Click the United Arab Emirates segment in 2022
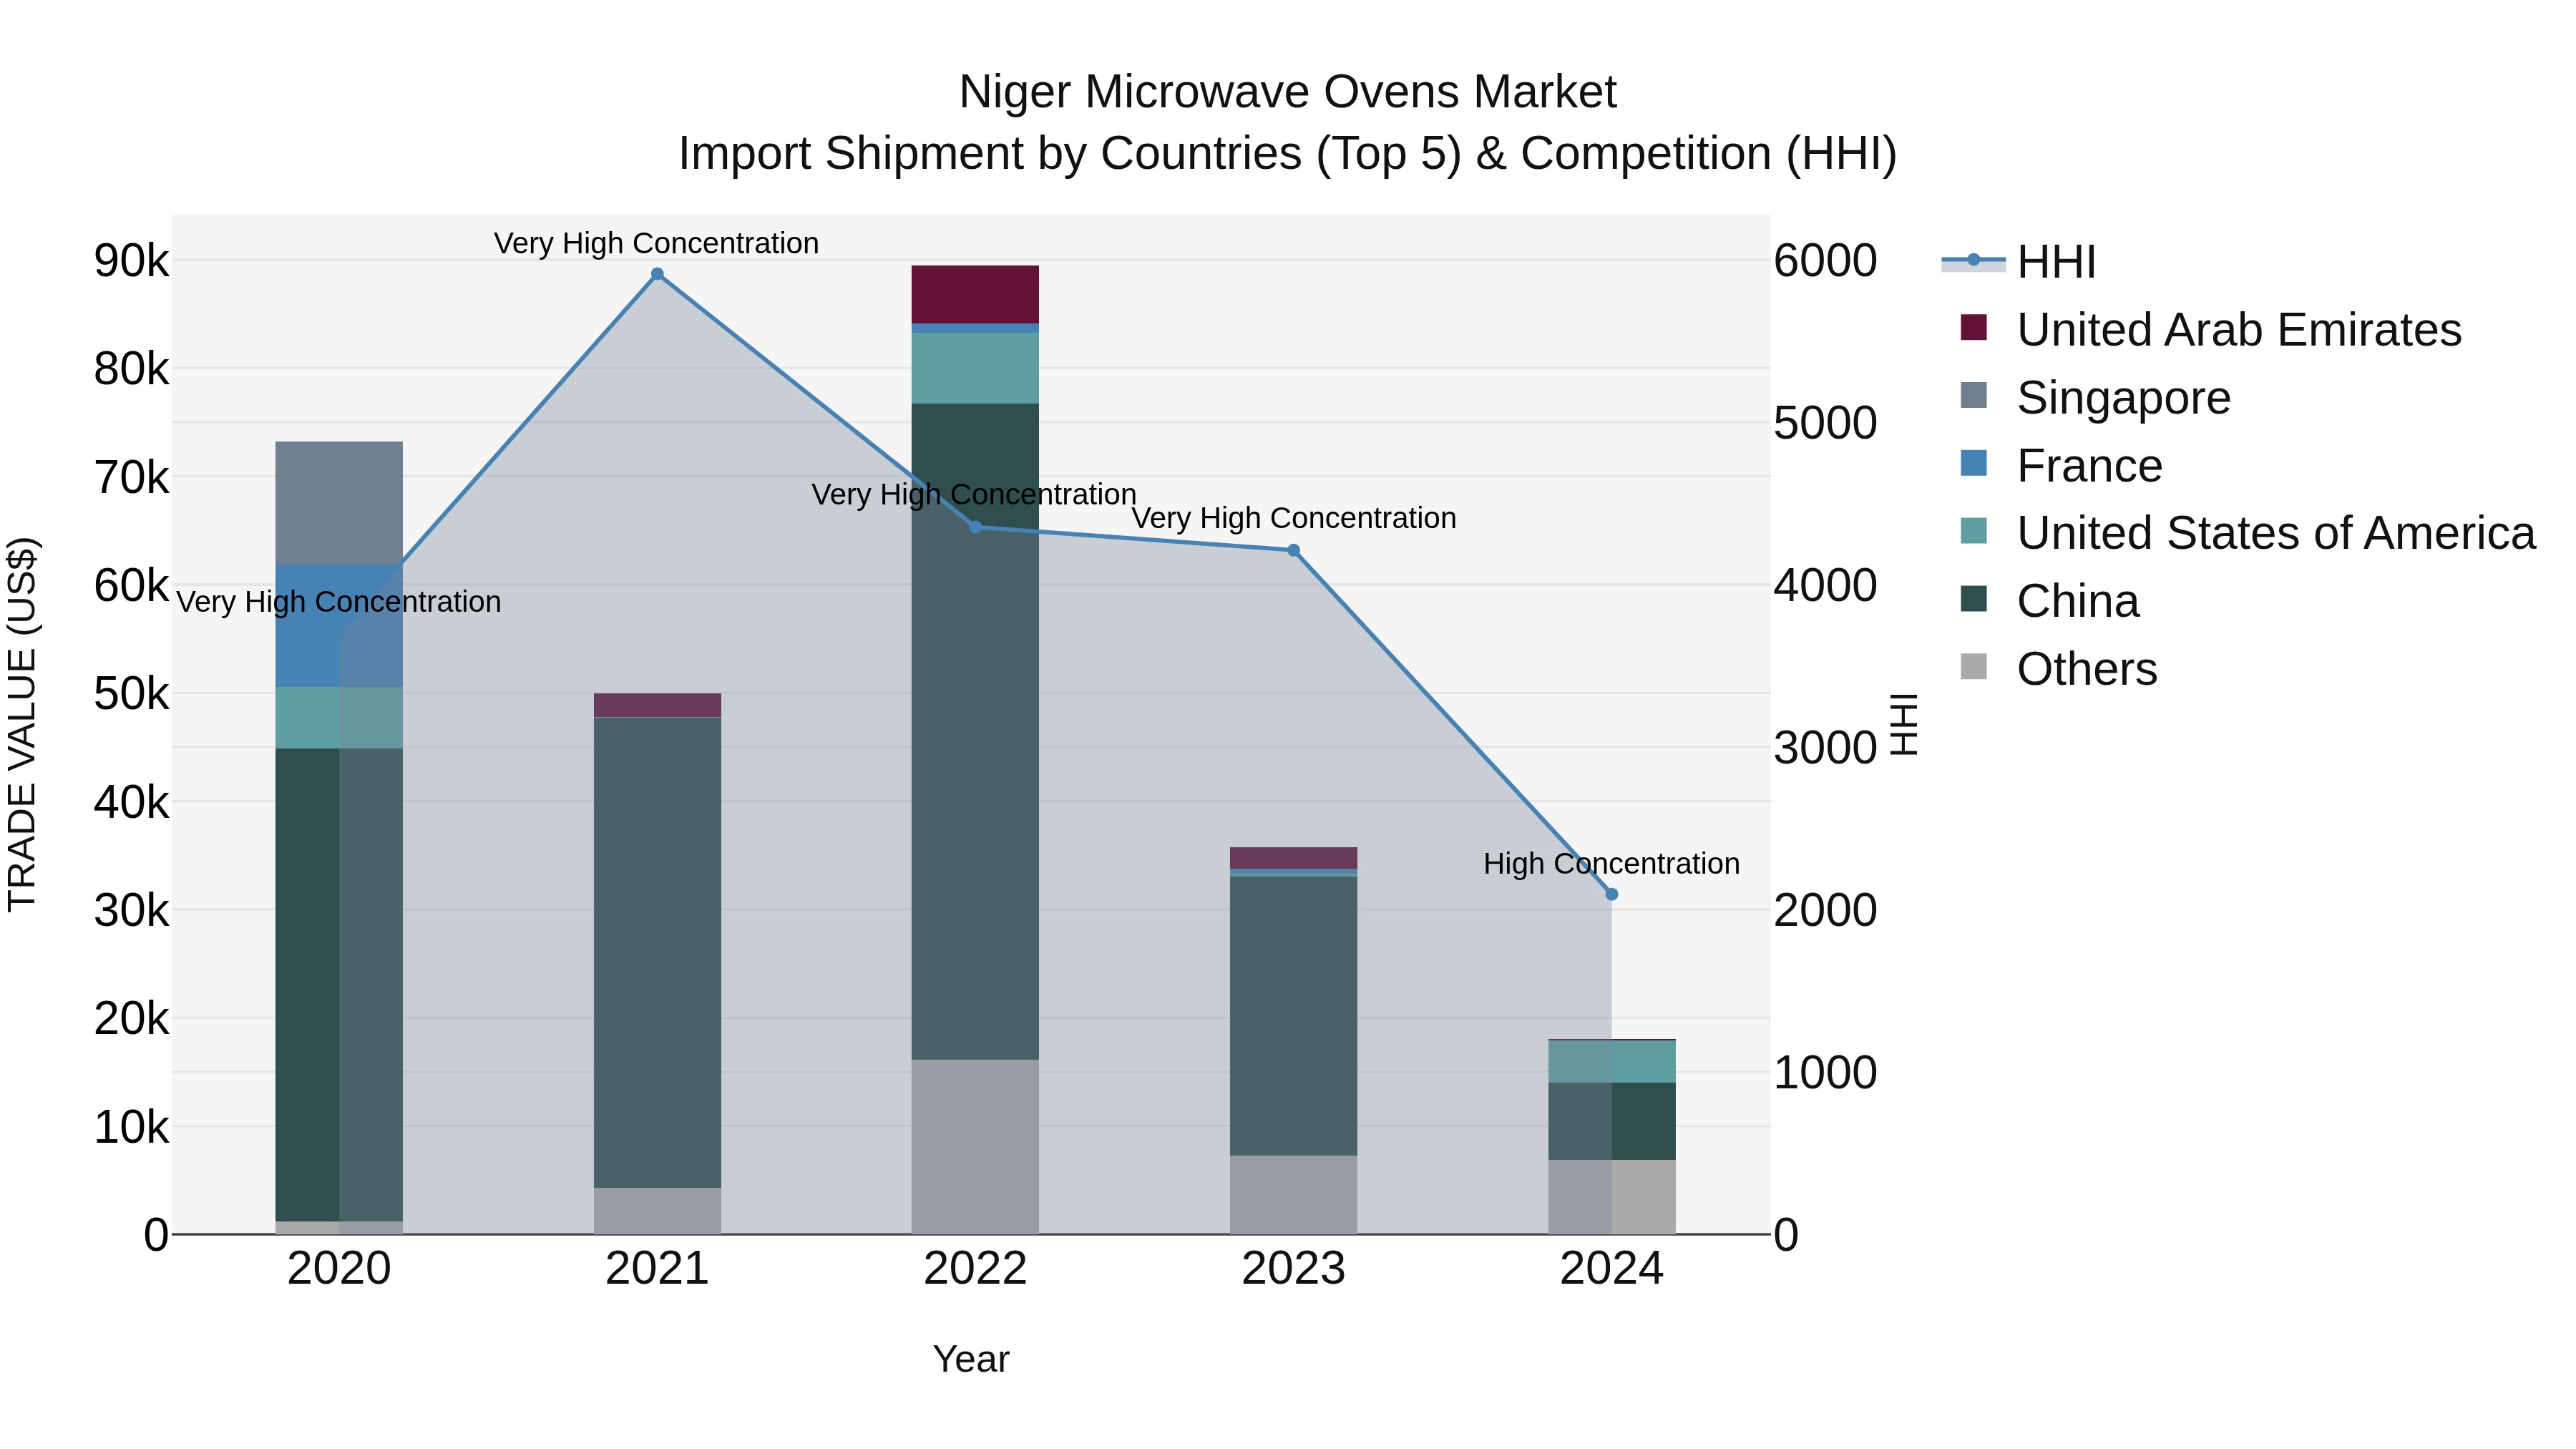Screen dimensions: 2576x1449 (975, 295)
